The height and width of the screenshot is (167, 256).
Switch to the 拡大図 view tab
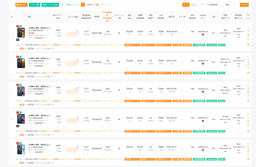point(193,5)
